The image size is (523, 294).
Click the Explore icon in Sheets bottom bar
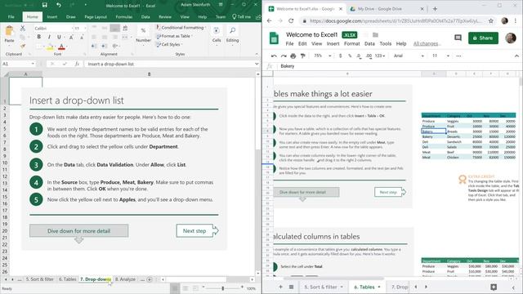[494, 287]
